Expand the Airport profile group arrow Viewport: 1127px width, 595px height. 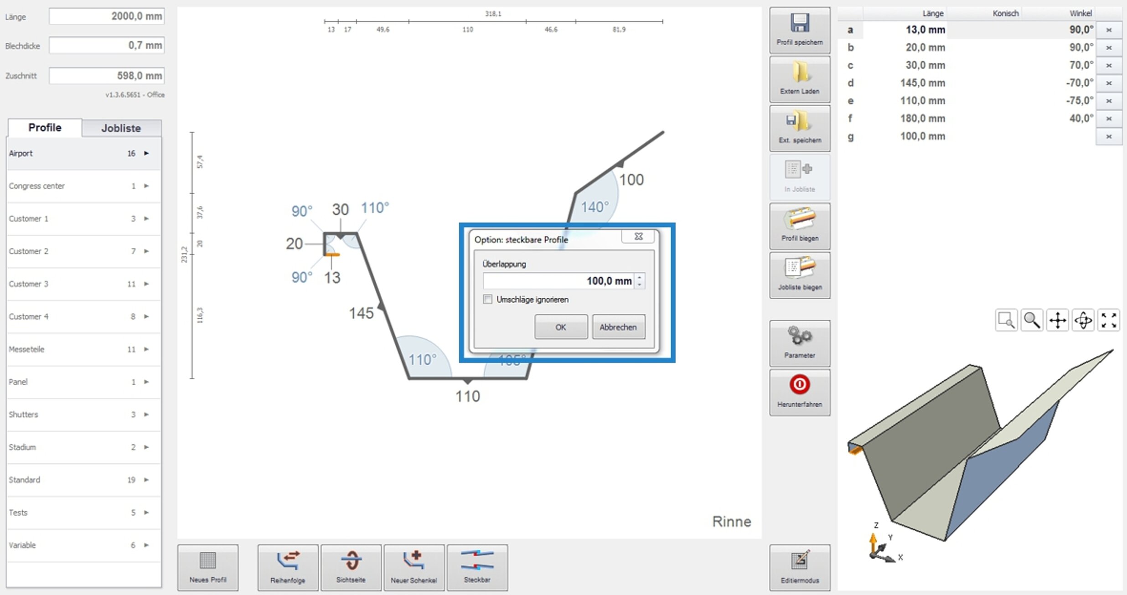click(147, 153)
